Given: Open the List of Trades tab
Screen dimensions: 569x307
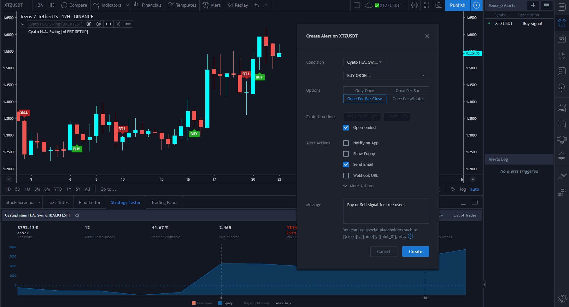Looking at the screenshot, I should pyautogui.click(x=465, y=215).
